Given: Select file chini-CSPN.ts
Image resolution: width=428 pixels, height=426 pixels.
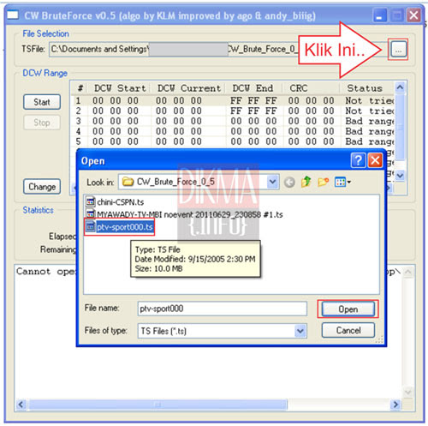Looking at the screenshot, I should [121, 202].
